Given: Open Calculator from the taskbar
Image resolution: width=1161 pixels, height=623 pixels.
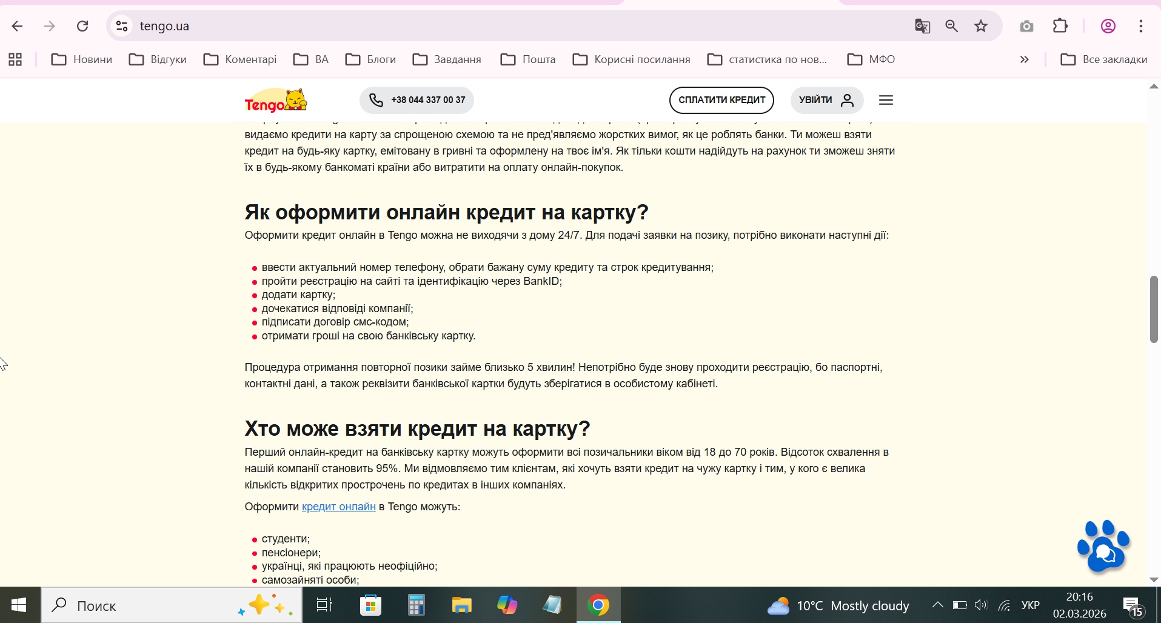Looking at the screenshot, I should (x=416, y=605).
